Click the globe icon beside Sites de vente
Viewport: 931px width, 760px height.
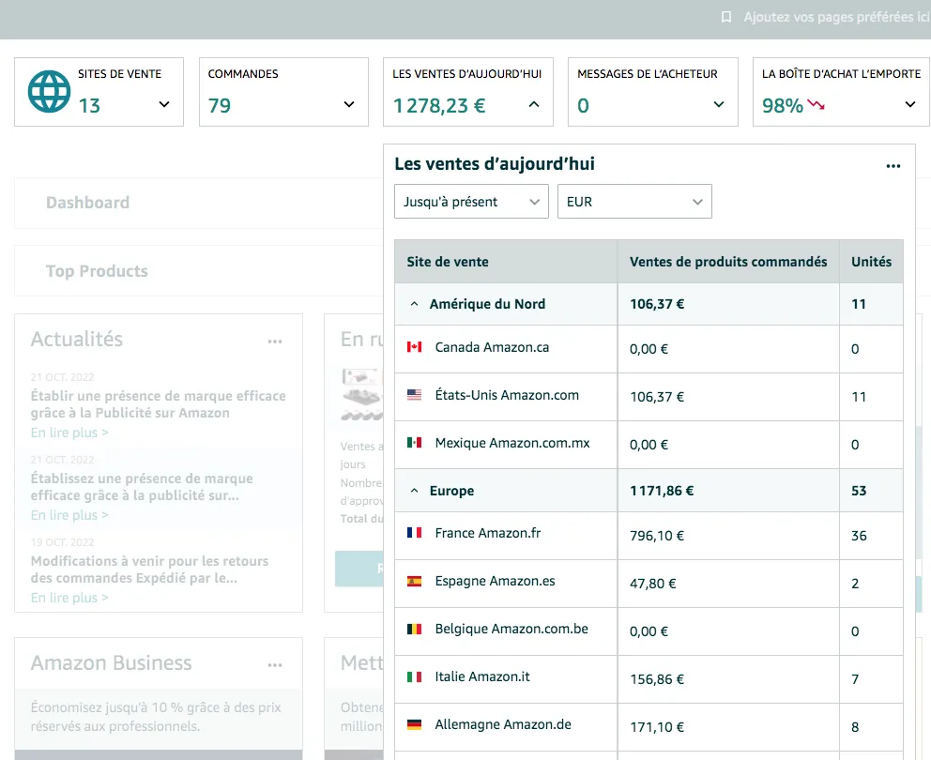tap(50, 91)
